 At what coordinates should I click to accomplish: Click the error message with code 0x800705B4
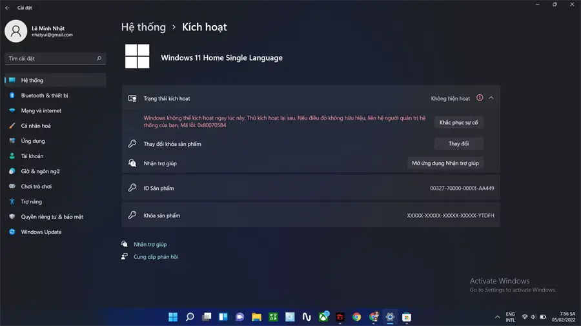click(x=284, y=121)
